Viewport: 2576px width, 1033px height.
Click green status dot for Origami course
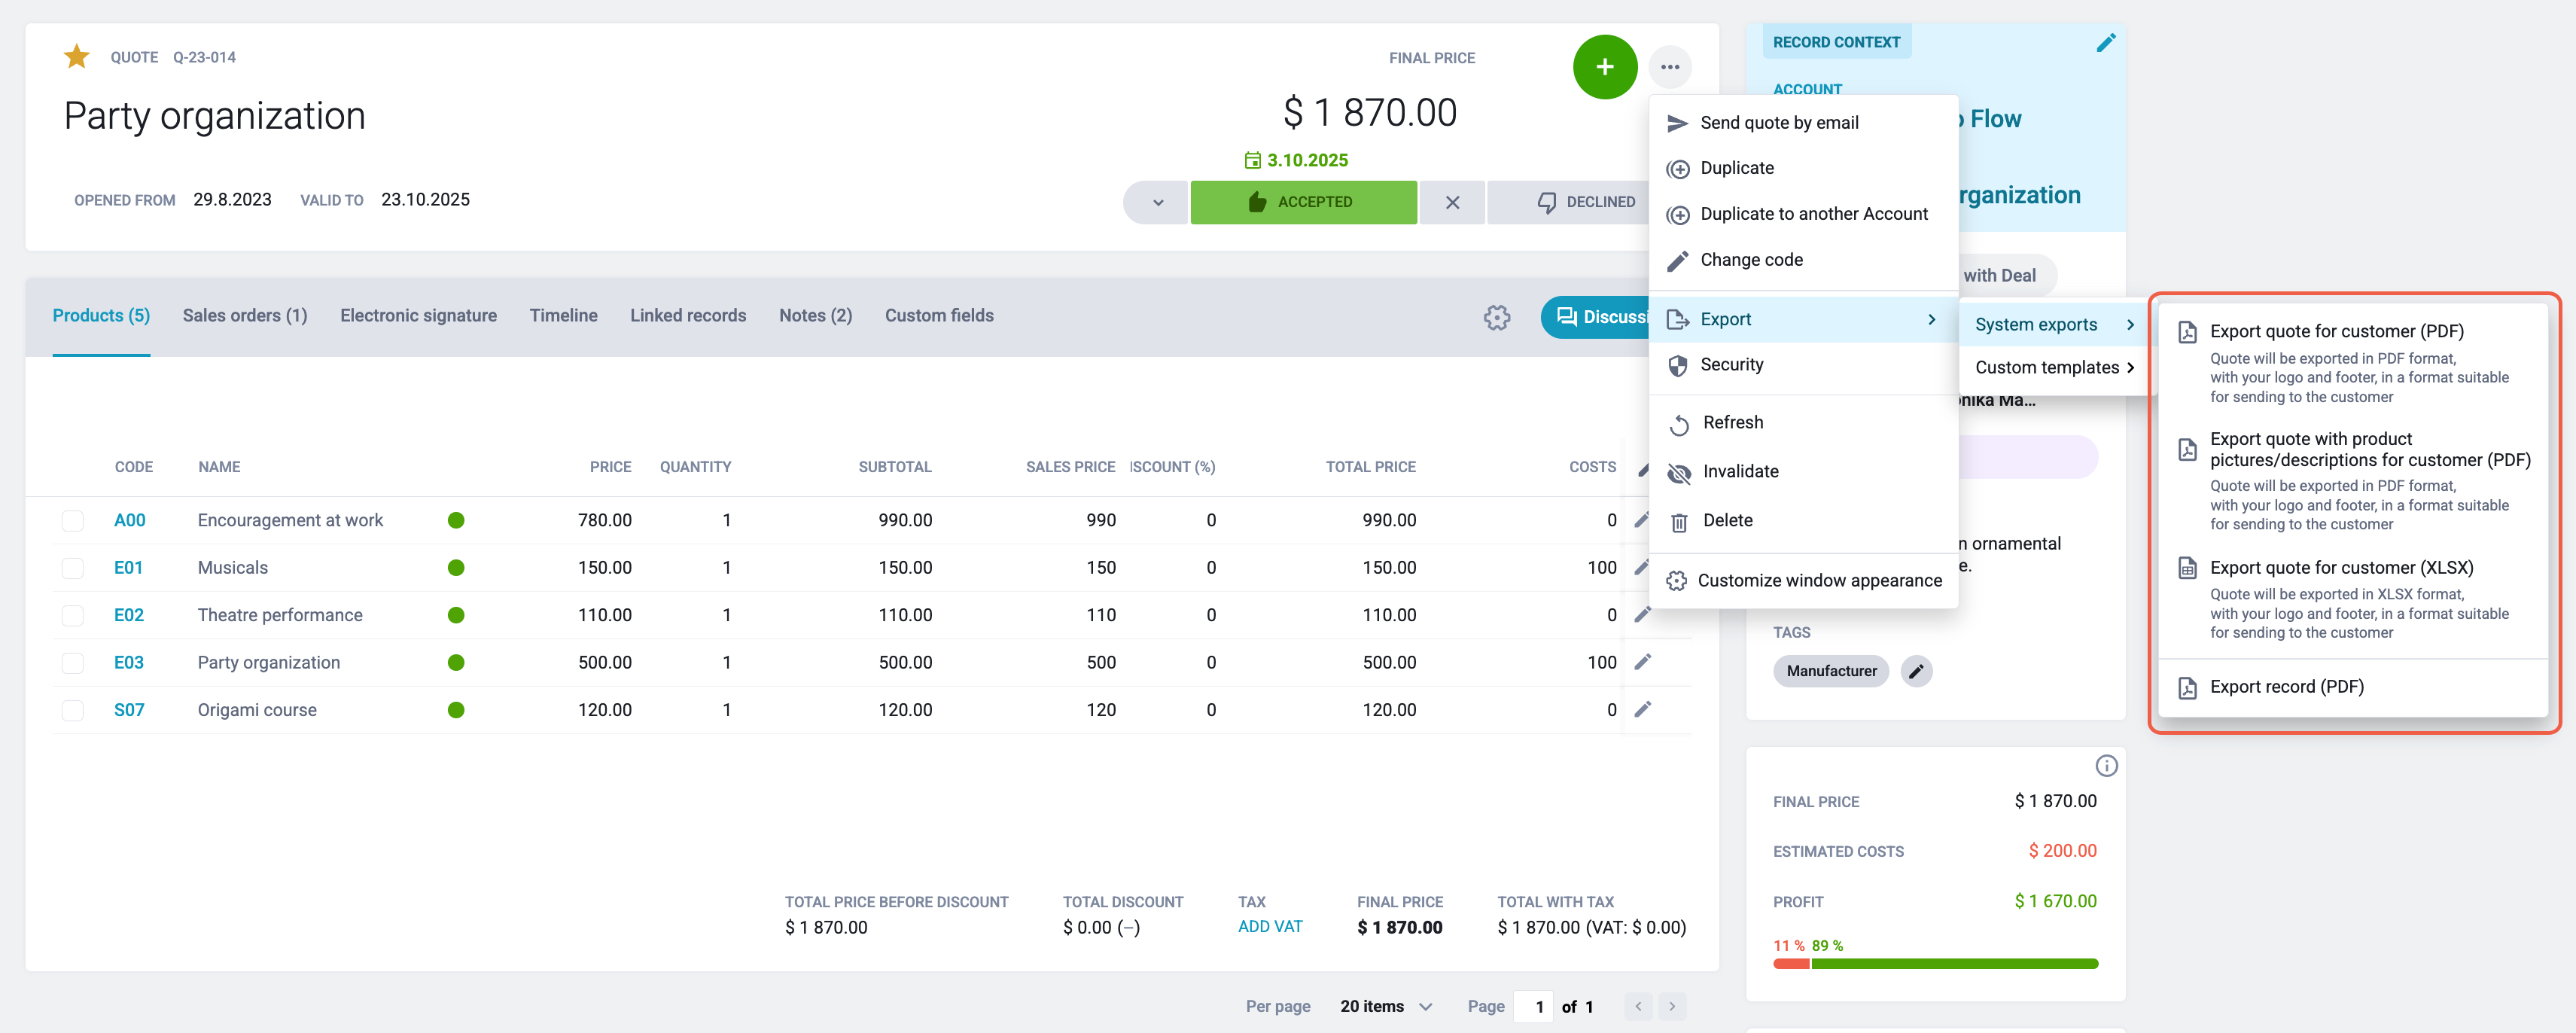pos(456,710)
